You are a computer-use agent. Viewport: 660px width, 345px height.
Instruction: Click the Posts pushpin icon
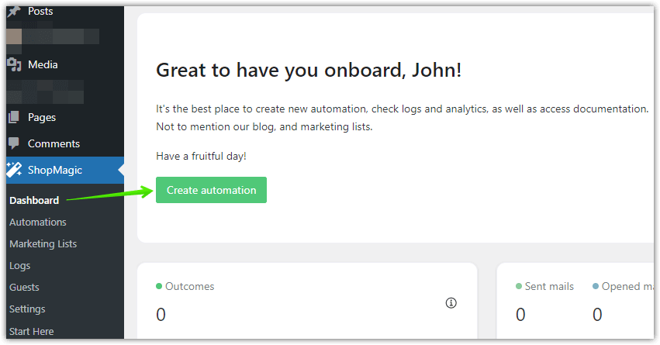(14, 11)
